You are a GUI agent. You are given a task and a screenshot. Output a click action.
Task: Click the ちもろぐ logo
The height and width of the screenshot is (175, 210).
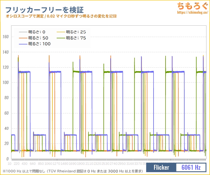tap(192, 6)
